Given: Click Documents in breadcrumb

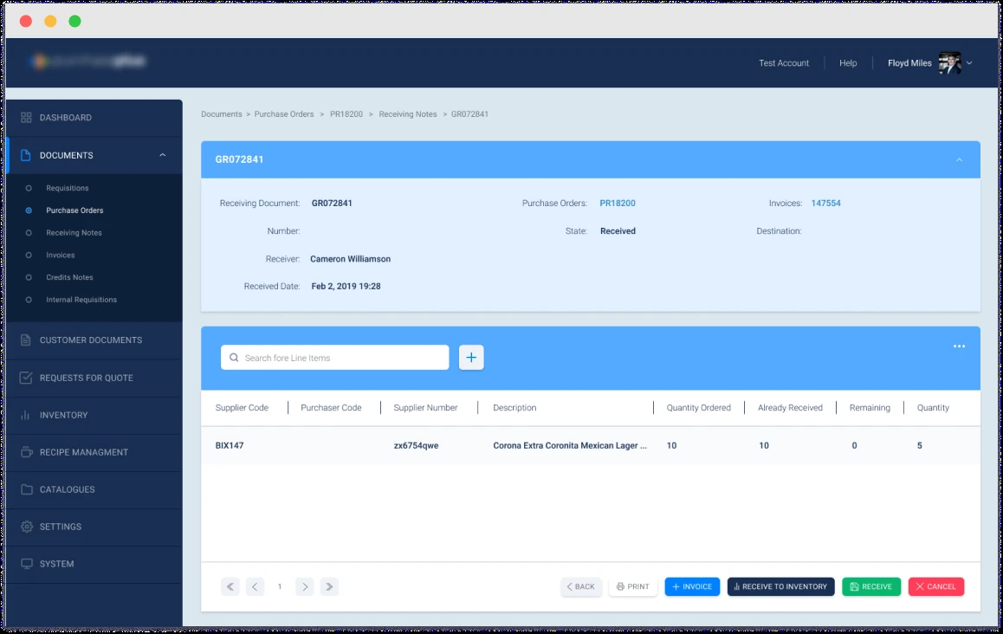Looking at the screenshot, I should [222, 114].
